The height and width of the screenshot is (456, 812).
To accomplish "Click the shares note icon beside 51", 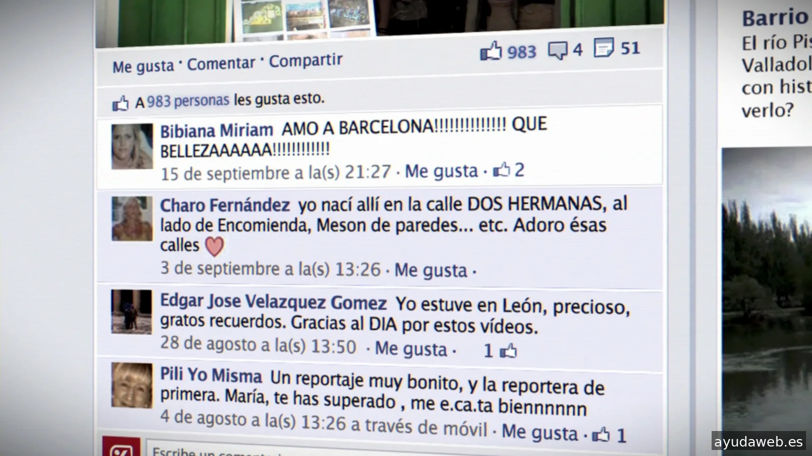I will click(604, 48).
